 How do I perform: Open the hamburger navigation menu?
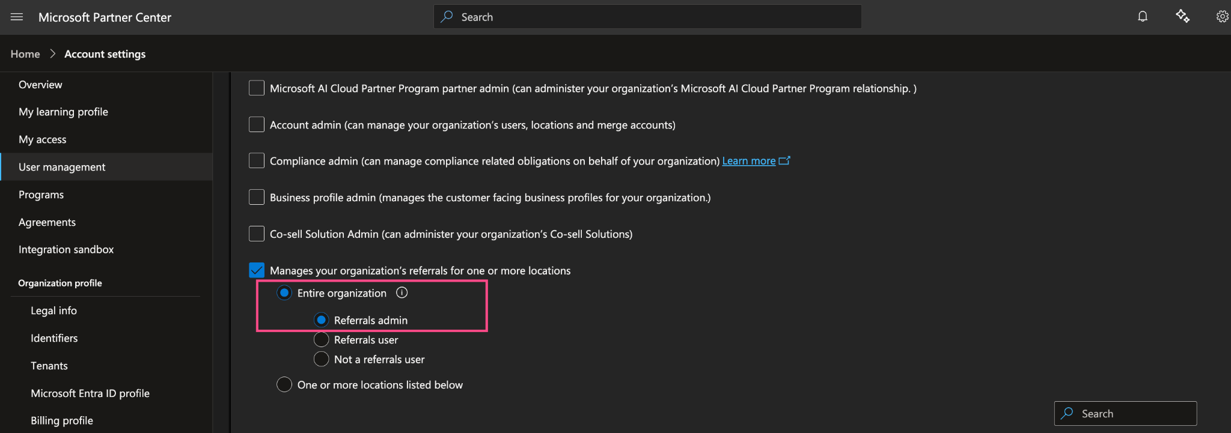tap(17, 17)
